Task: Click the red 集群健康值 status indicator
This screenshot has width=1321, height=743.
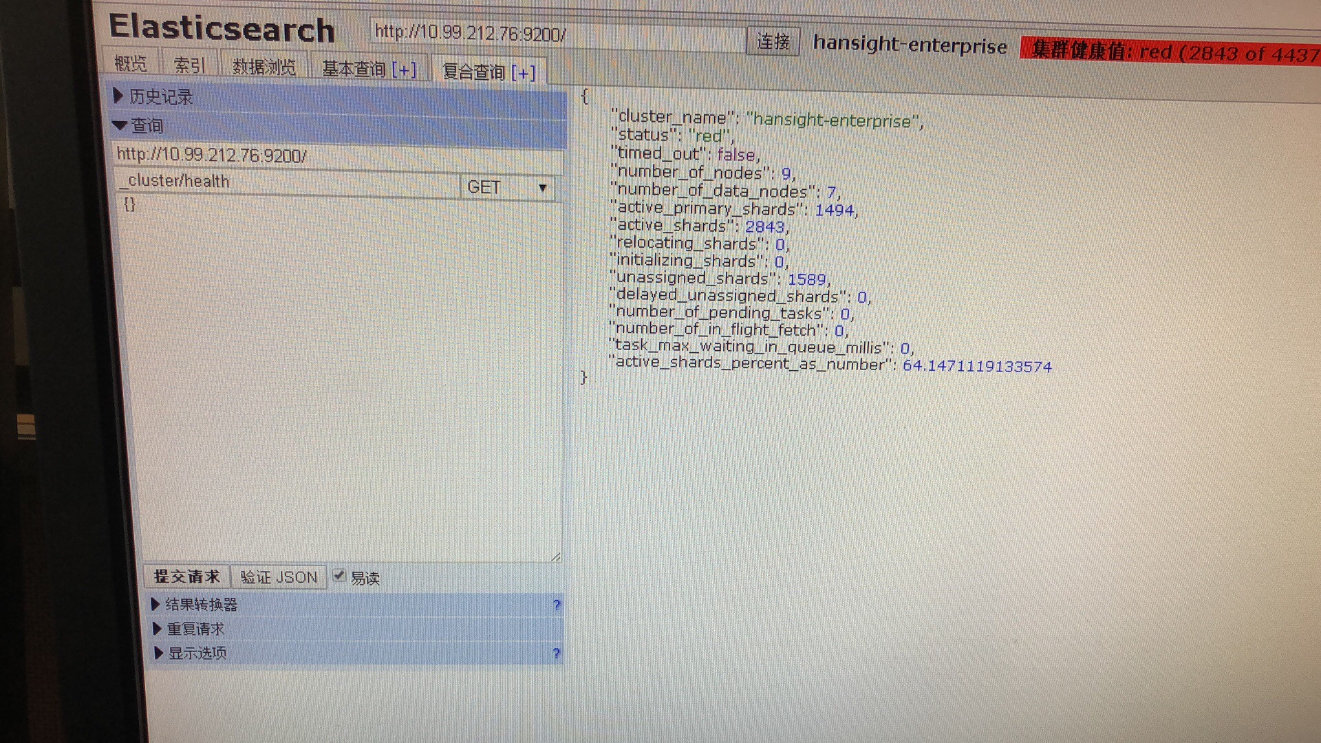Action: 1171,52
